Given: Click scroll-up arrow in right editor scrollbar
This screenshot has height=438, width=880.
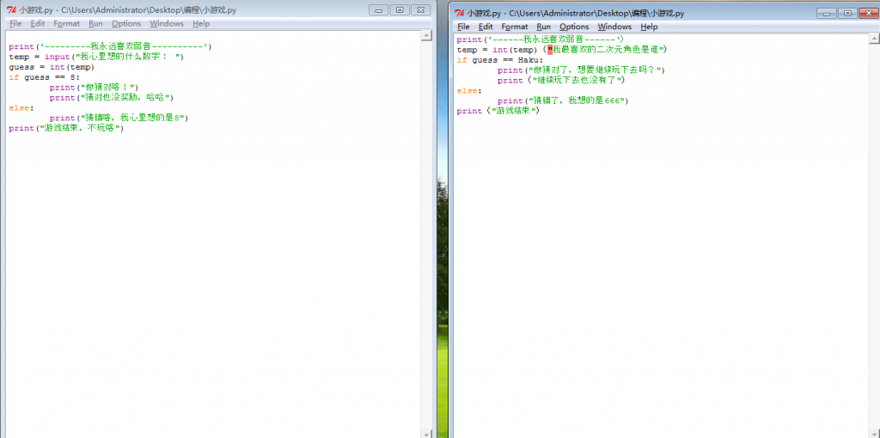Looking at the screenshot, I should tap(874, 39).
